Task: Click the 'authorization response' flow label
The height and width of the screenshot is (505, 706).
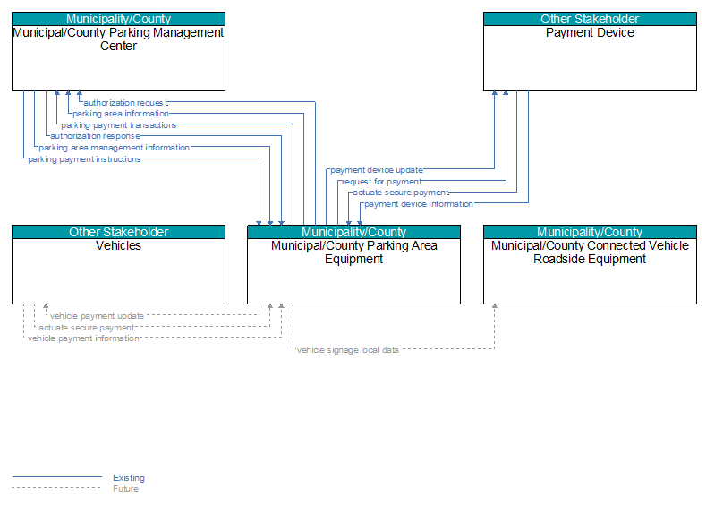Action: coord(95,136)
